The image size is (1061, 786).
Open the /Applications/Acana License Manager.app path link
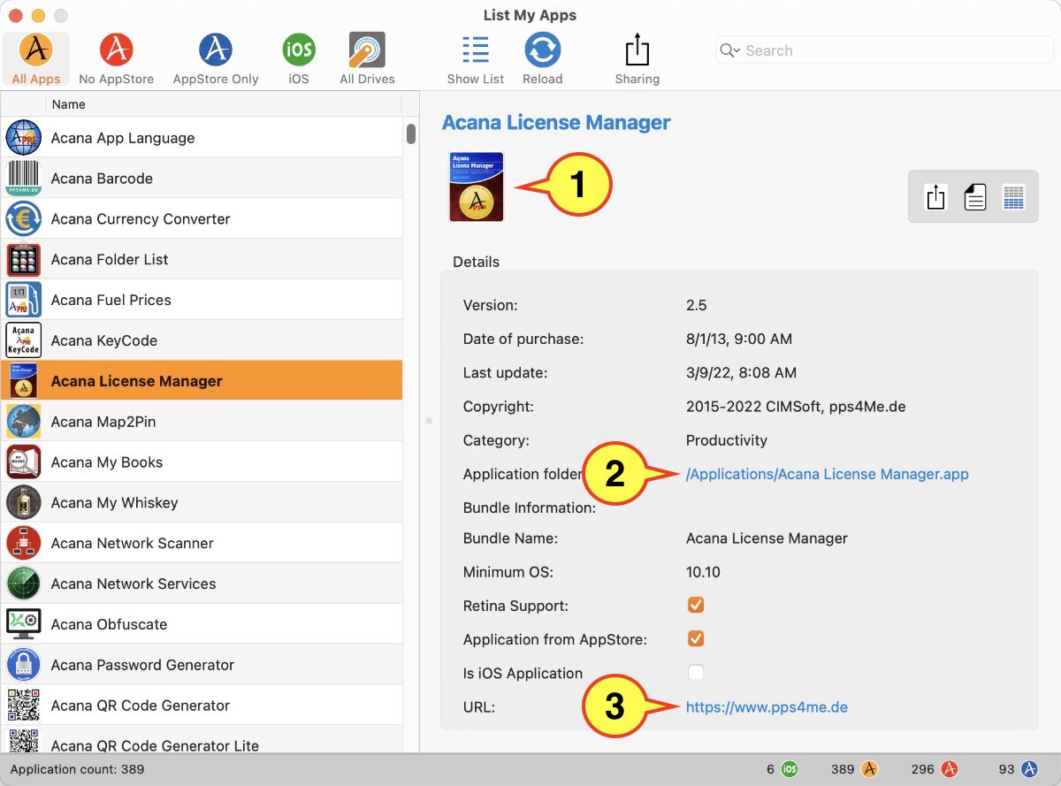(828, 474)
